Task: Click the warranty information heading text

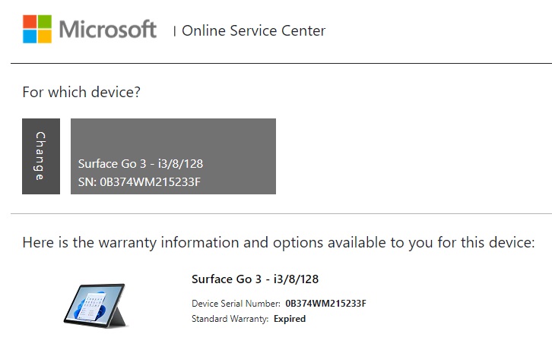Action: pyautogui.click(x=278, y=243)
